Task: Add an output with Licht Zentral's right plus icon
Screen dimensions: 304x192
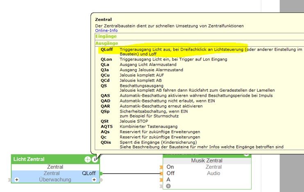Action: 94,180
